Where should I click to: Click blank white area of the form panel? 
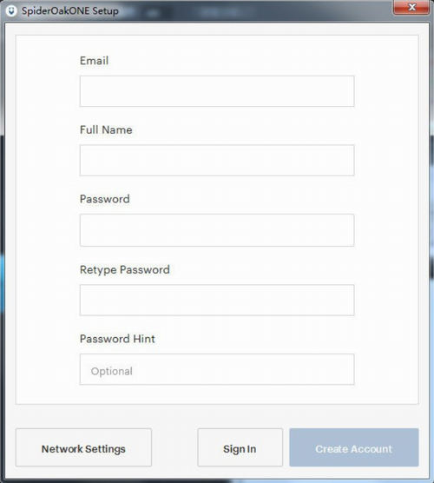pyautogui.click(x=46, y=215)
